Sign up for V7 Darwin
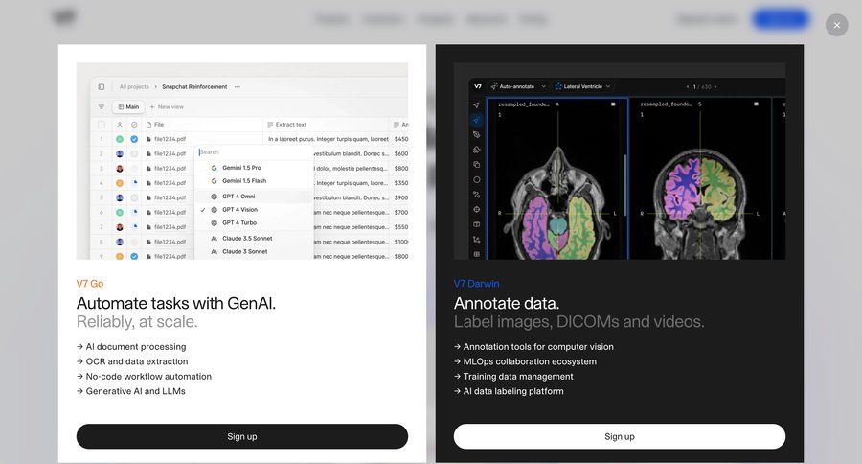862x464 pixels. (620, 436)
